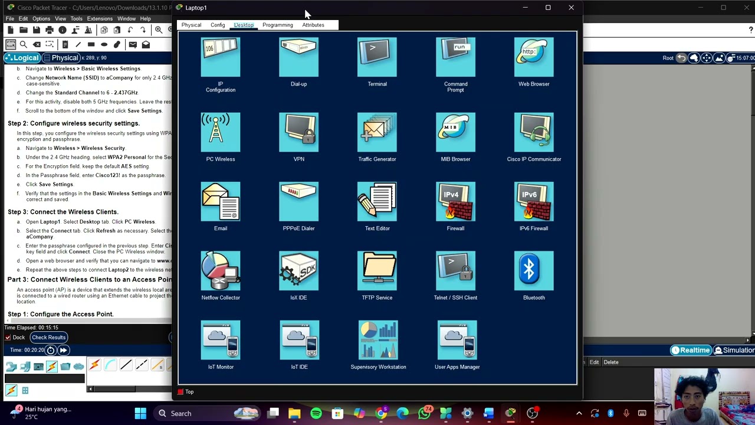Screen dimensions: 755x425
Task: Click the Zoom In toolbar icon
Action: [158, 30]
